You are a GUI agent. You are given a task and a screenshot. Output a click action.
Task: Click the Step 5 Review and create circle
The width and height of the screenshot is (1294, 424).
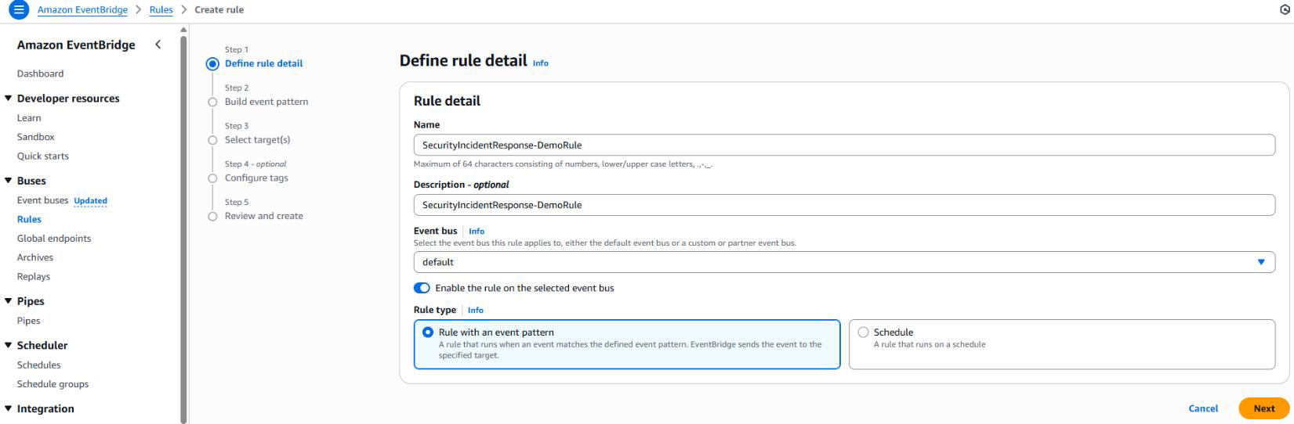point(212,217)
